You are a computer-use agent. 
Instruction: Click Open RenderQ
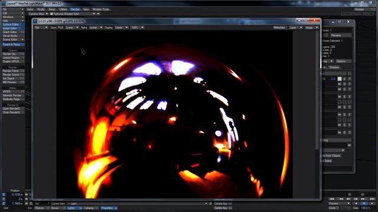13,108
